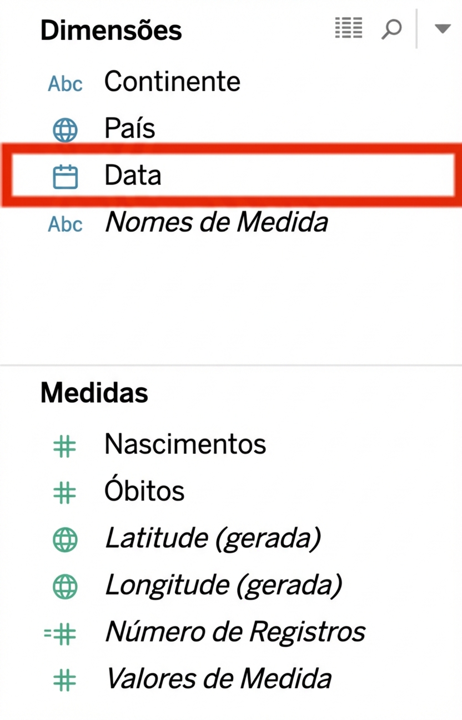
Task: Click the Abc icon beside Nomes de Medida
Action: (x=65, y=224)
